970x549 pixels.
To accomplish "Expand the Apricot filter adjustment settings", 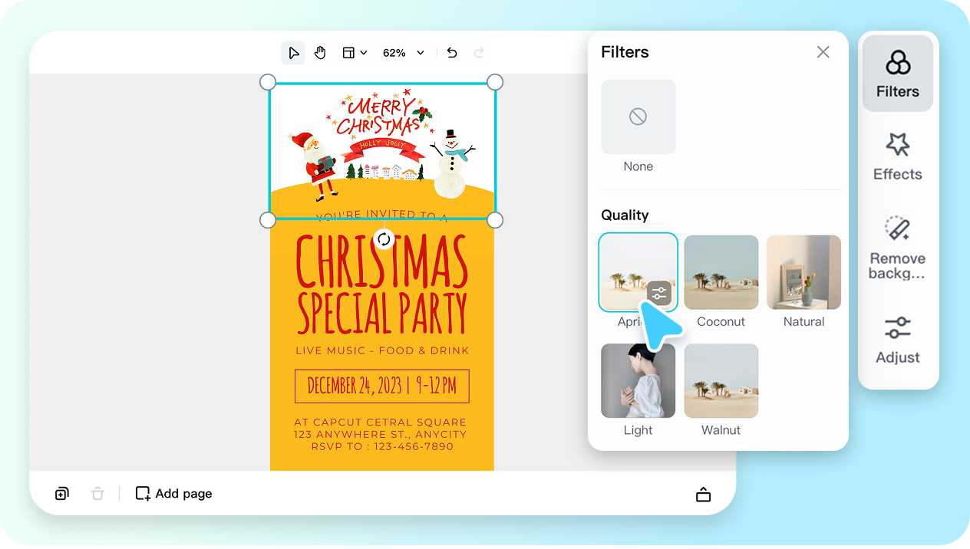I will click(658, 293).
